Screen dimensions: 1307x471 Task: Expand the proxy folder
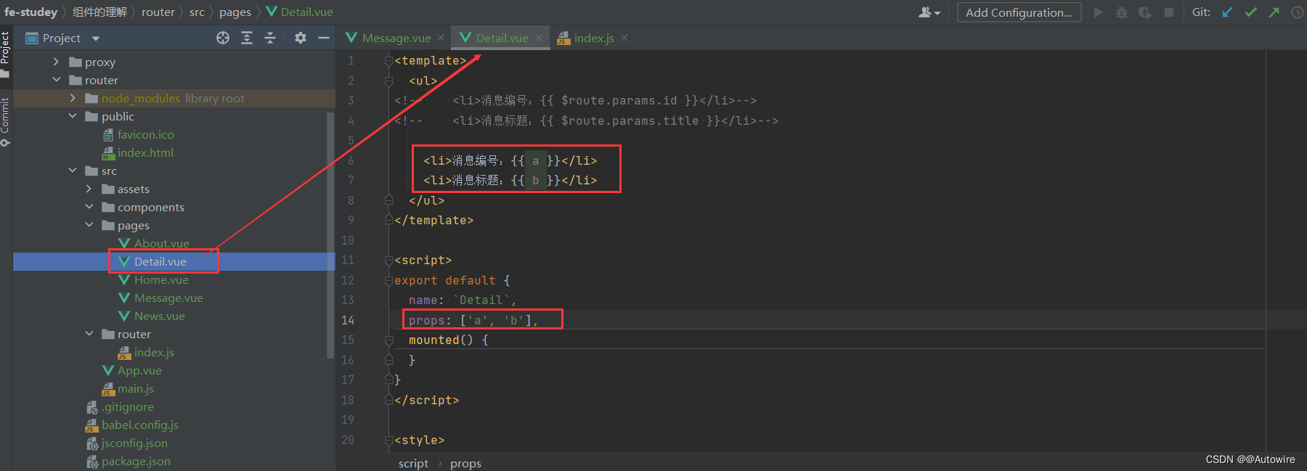click(x=56, y=62)
